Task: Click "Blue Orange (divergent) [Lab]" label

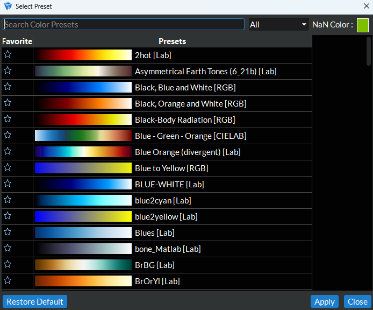Action: (x=188, y=152)
